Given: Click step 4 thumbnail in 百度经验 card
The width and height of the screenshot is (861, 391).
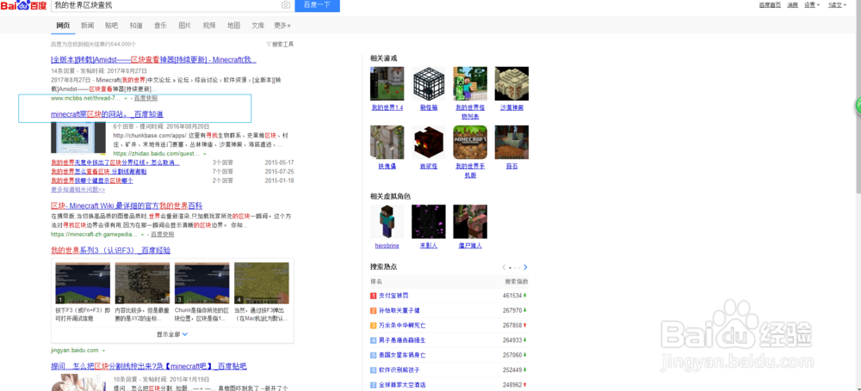Looking at the screenshot, I should tap(262, 283).
